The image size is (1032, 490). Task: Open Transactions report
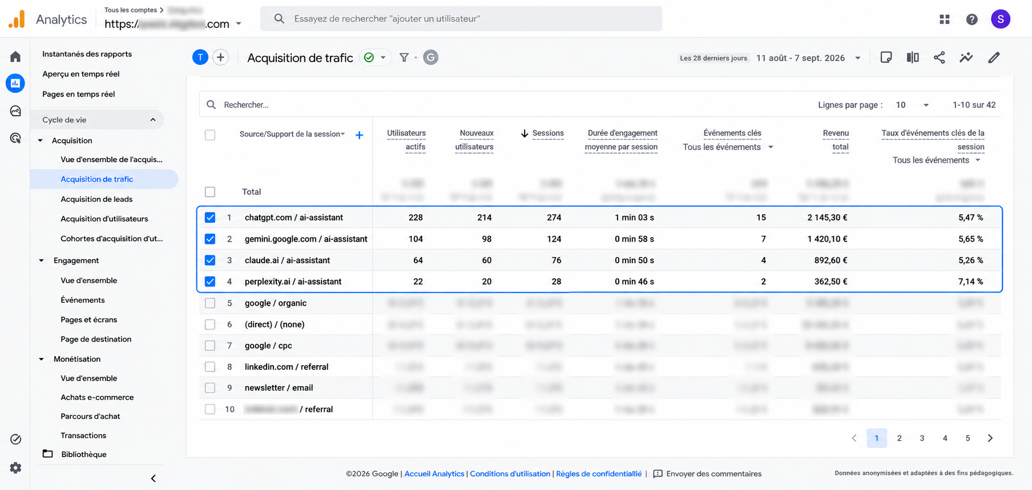click(83, 436)
